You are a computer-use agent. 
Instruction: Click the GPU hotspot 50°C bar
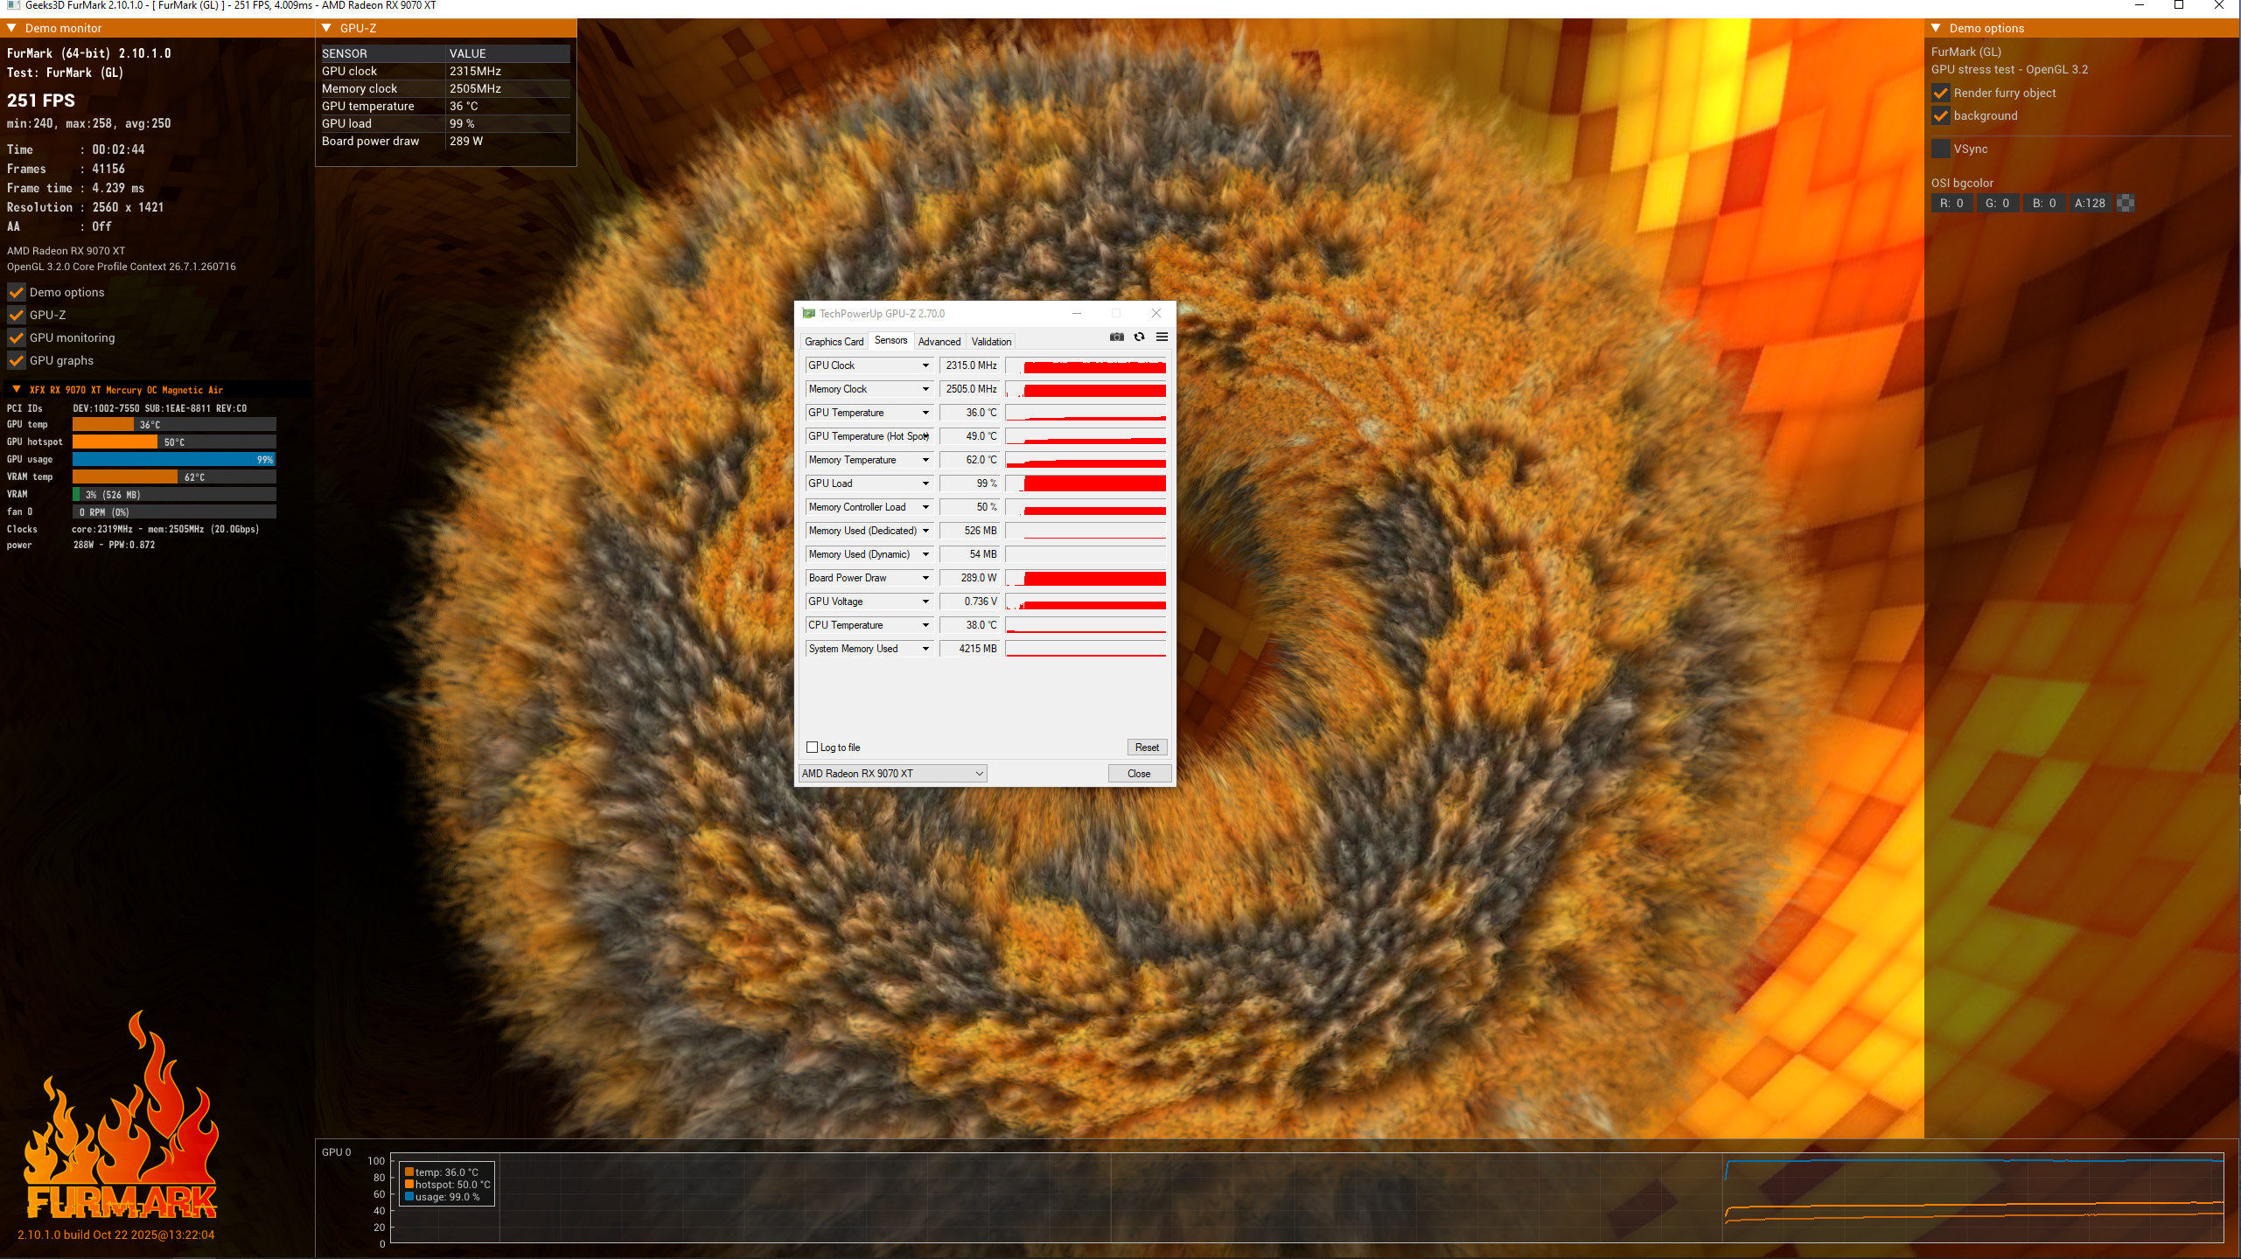point(174,442)
